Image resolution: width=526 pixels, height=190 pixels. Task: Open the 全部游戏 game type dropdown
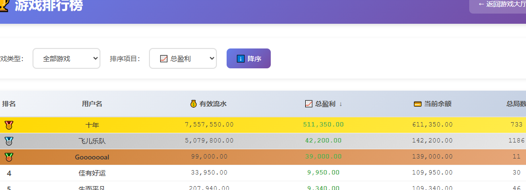click(66, 59)
